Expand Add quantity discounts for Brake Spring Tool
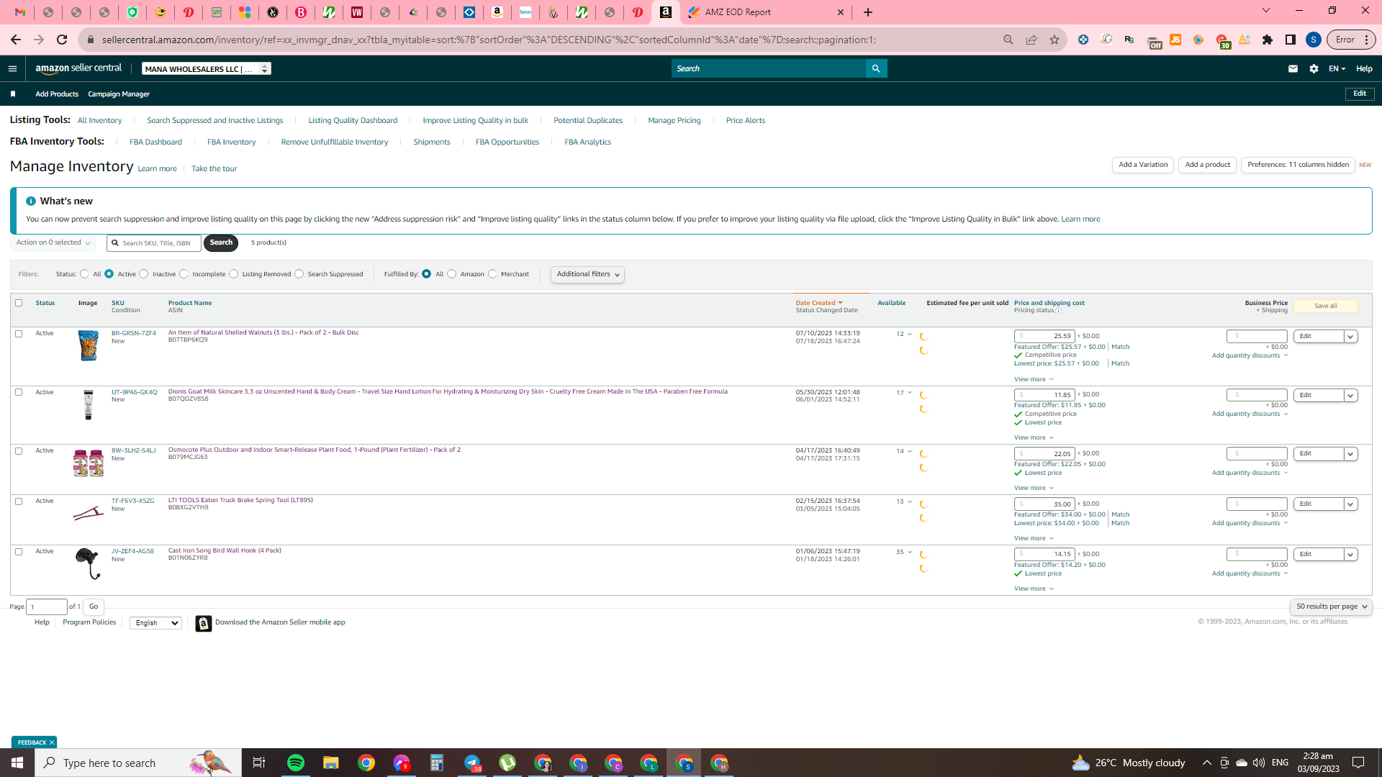The width and height of the screenshot is (1382, 777). tap(1250, 524)
